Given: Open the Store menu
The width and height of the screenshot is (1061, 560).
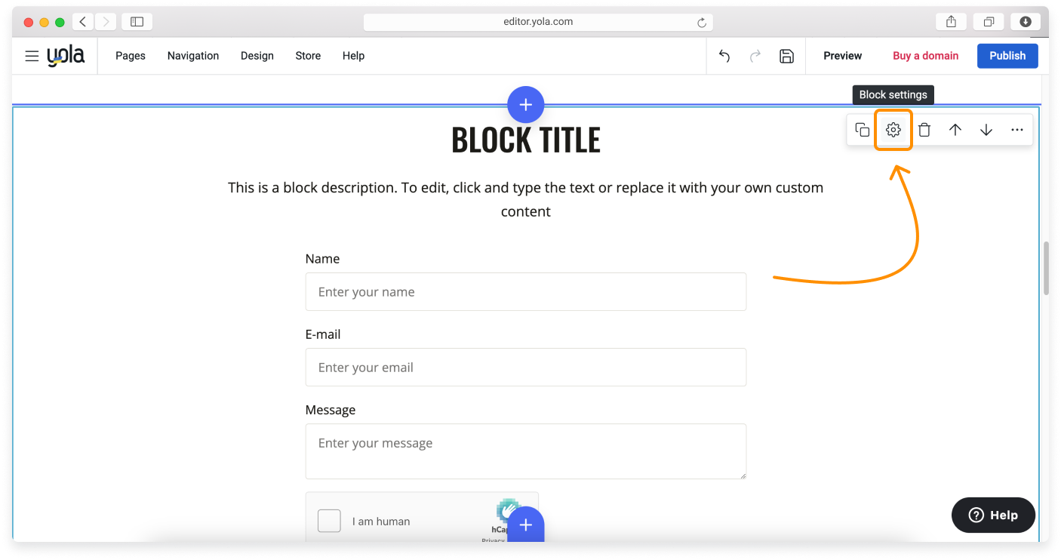Looking at the screenshot, I should 307,55.
